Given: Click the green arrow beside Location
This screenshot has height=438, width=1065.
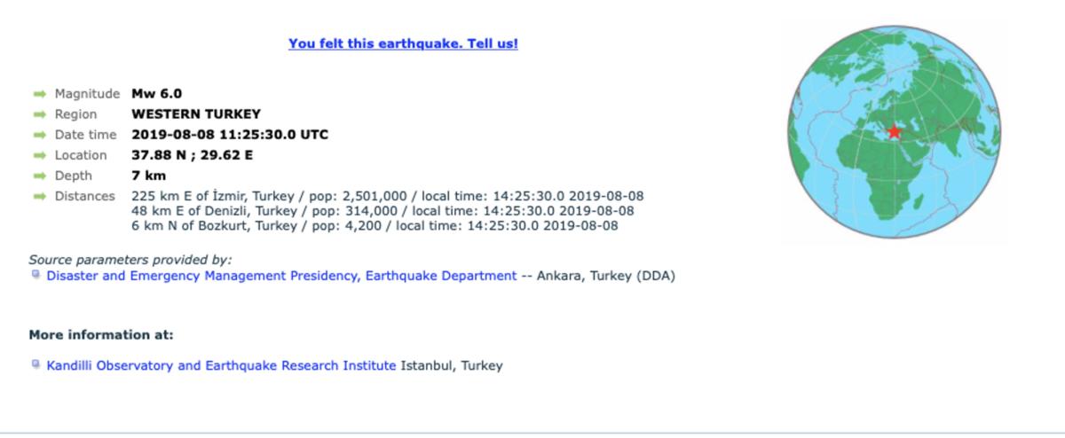Looking at the screenshot, I should tap(39, 155).
